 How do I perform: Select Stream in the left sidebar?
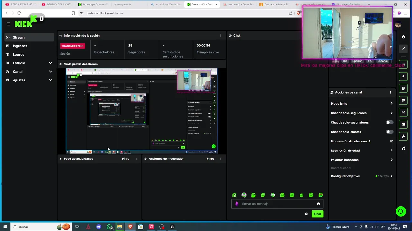[x=29, y=37]
